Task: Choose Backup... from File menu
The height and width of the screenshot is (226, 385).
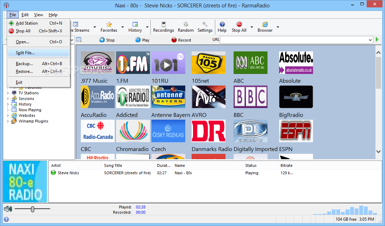Action: coord(38,64)
